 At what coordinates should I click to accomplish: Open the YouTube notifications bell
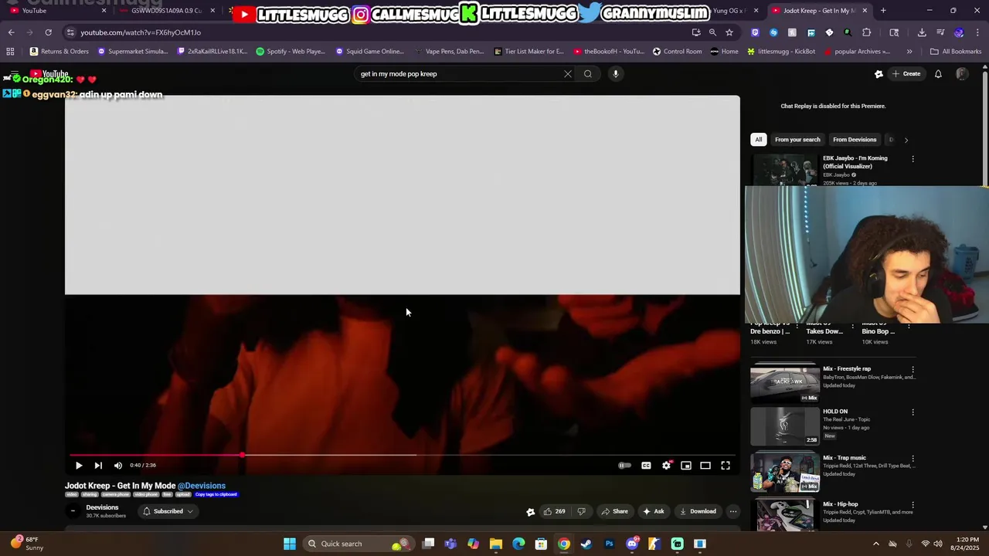[x=938, y=74]
